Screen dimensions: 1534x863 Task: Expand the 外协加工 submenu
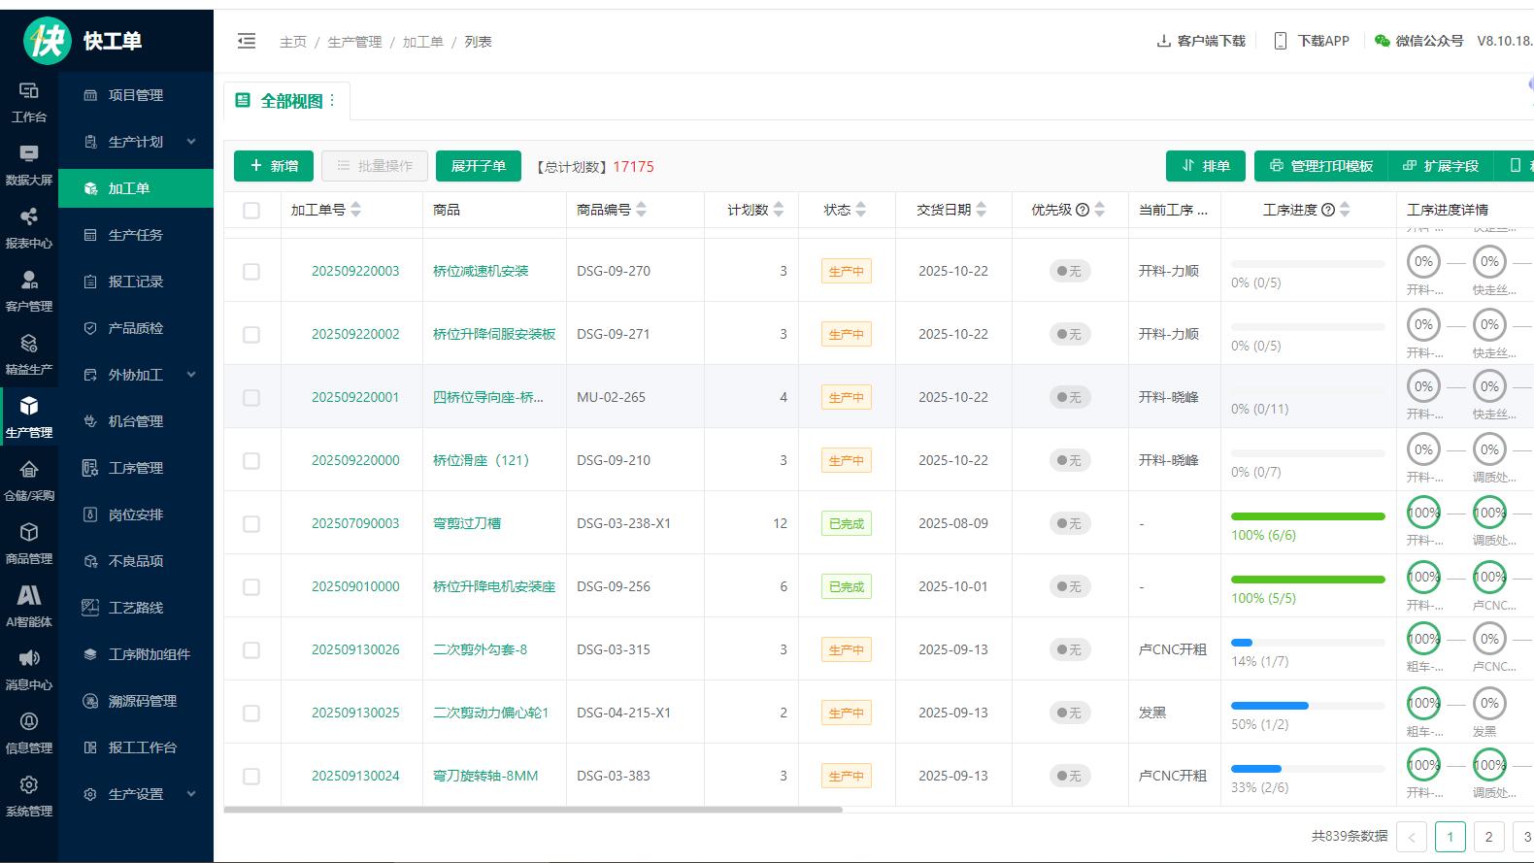[x=191, y=375]
